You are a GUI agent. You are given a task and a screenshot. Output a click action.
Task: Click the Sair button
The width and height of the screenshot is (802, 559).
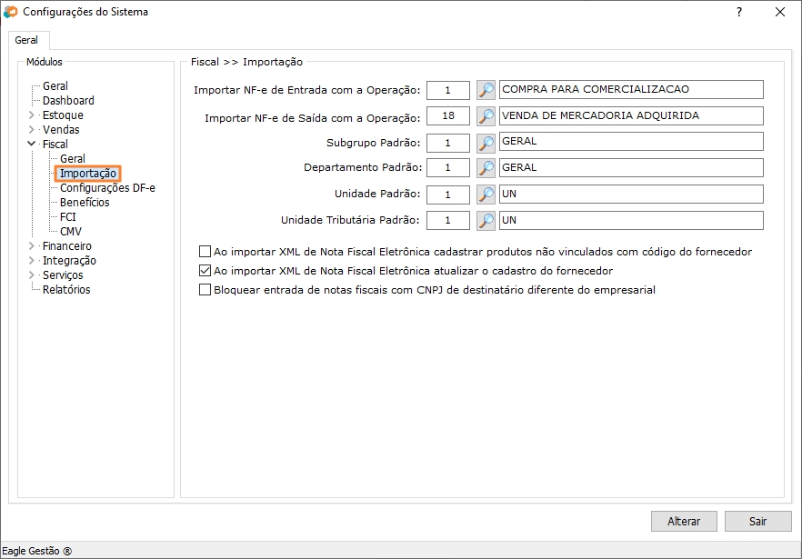coord(757,522)
